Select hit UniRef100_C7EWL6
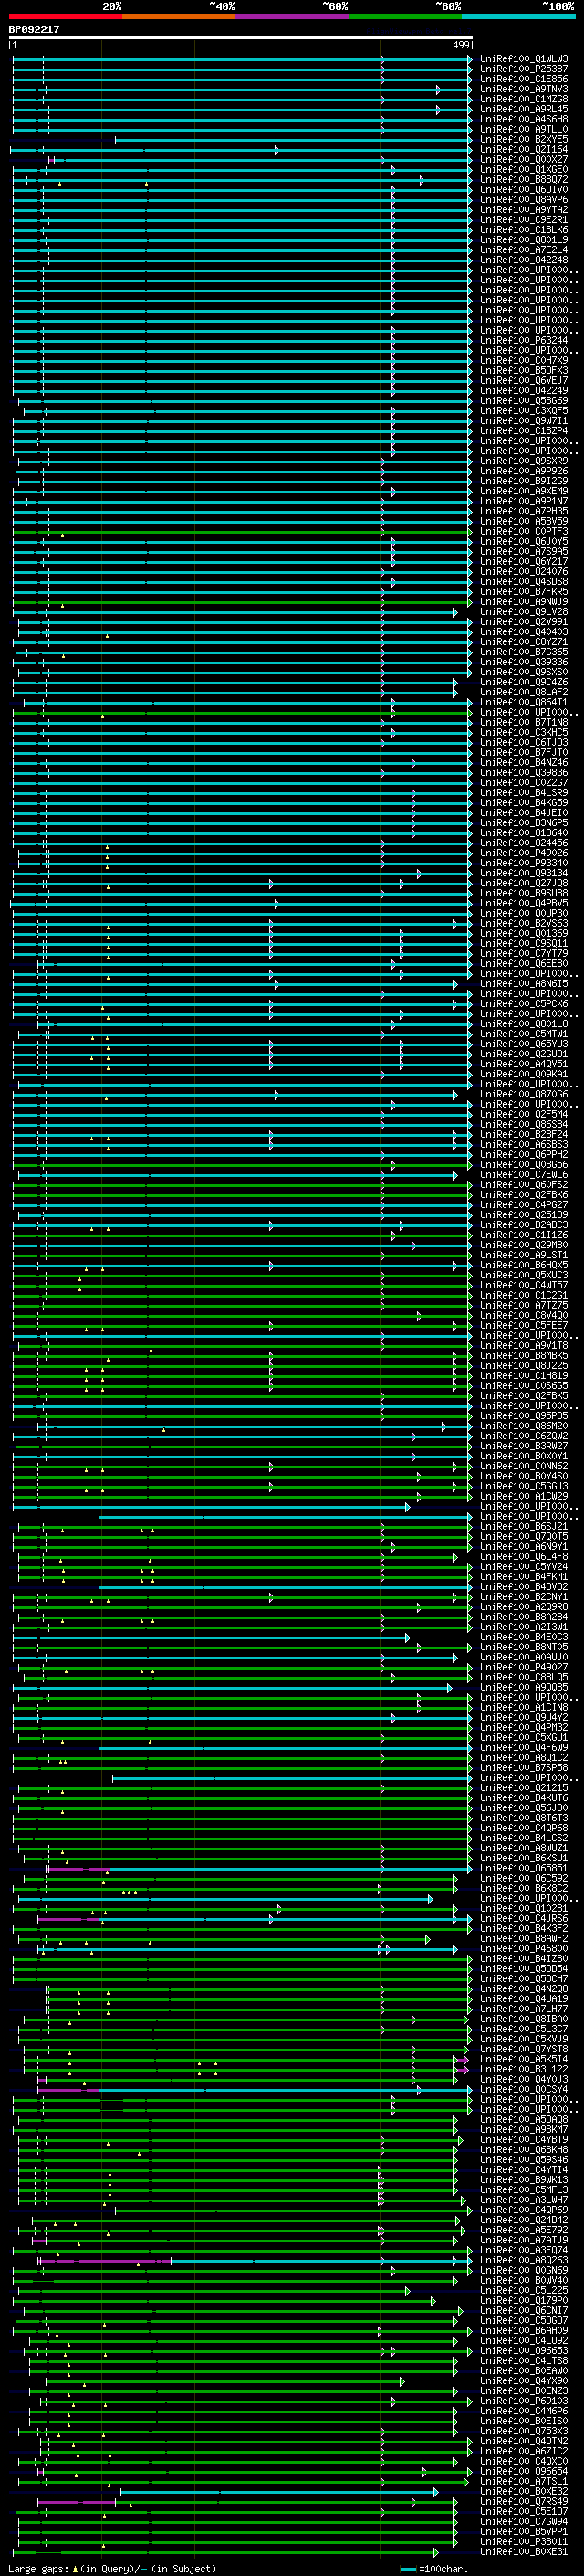Image resolution: width=584 pixels, height=2576 pixels. tap(523, 1174)
